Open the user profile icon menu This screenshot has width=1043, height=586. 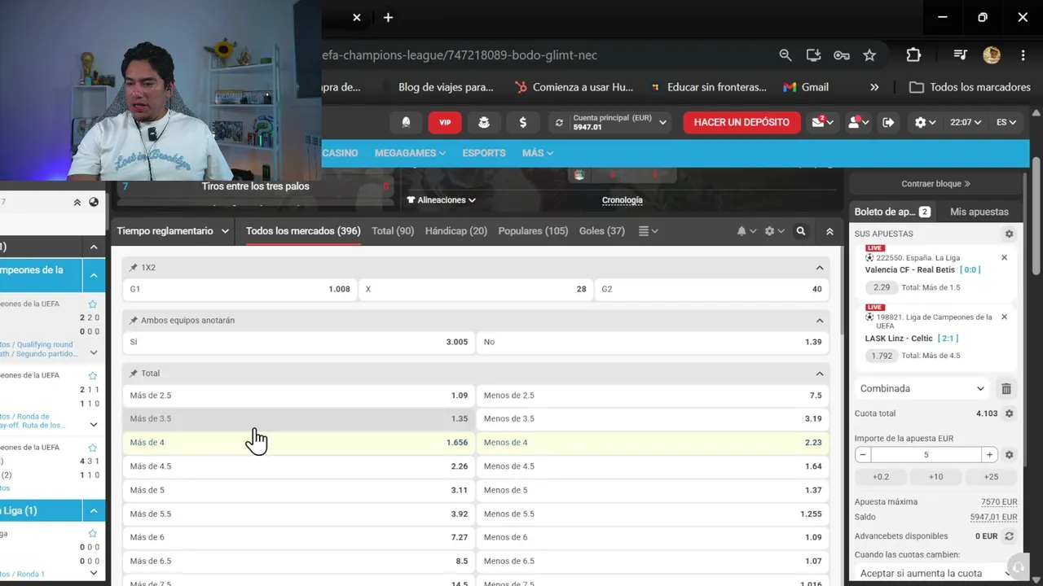(x=858, y=122)
